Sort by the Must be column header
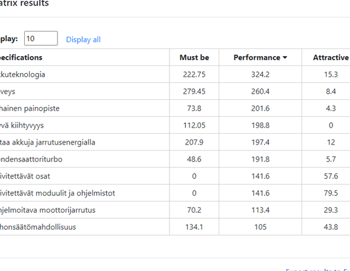The width and height of the screenshot is (350, 271). coord(194,57)
